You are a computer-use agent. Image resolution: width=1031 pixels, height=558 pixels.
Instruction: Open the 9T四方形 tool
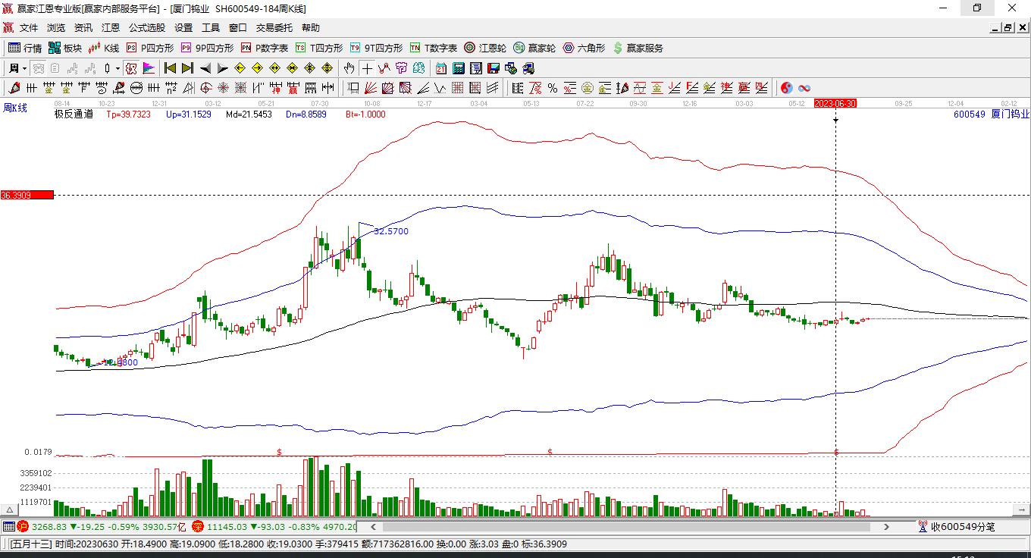(376, 48)
